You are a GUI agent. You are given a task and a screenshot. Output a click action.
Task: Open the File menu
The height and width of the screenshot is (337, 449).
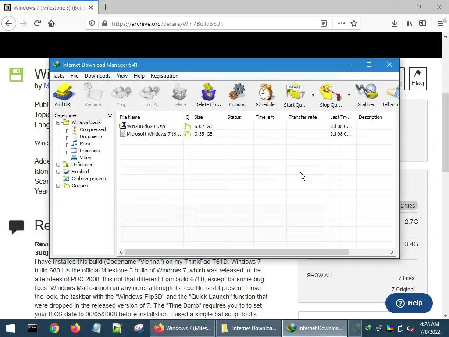pyautogui.click(x=75, y=76)
